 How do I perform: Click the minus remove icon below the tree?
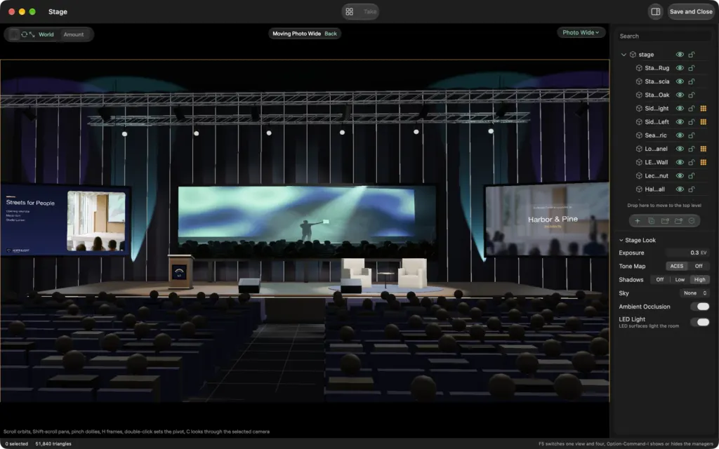click(692, 221)
